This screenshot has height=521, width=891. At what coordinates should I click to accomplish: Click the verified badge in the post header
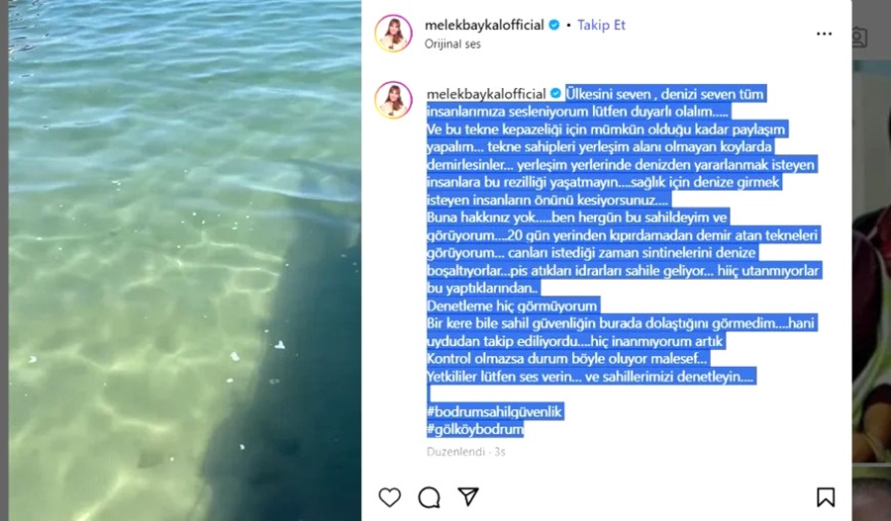[x=554, y=25]
